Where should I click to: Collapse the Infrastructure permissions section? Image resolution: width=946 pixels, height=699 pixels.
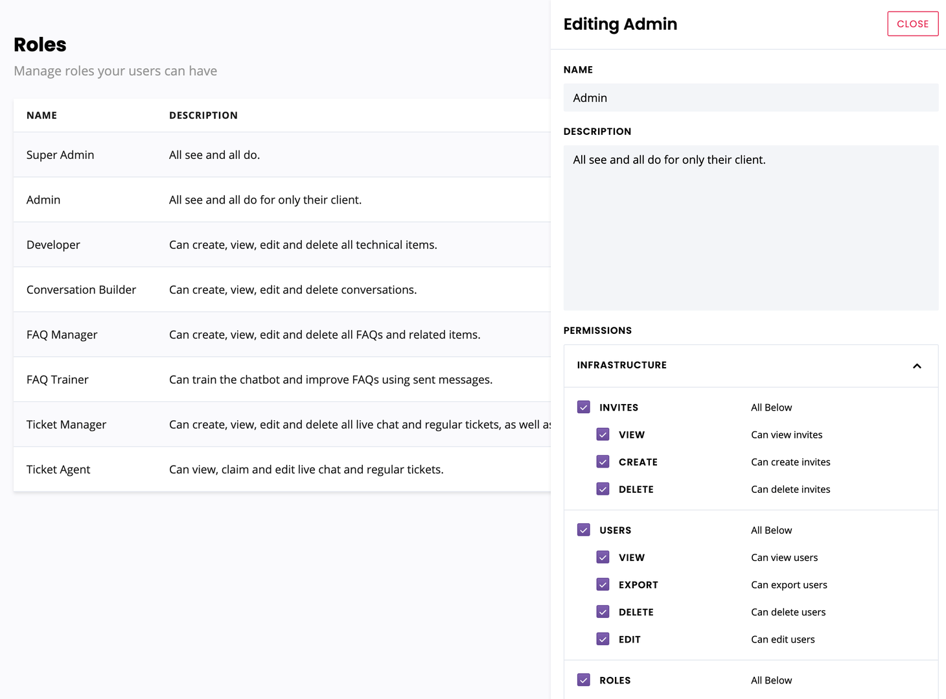(x=916, y=366)
